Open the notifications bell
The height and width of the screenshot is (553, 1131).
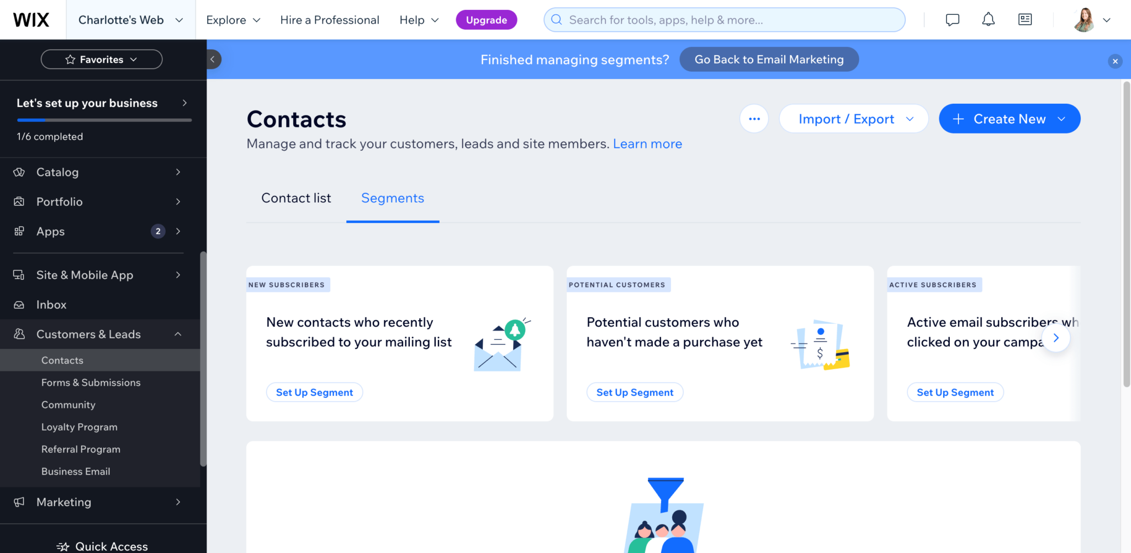[988, 19]
